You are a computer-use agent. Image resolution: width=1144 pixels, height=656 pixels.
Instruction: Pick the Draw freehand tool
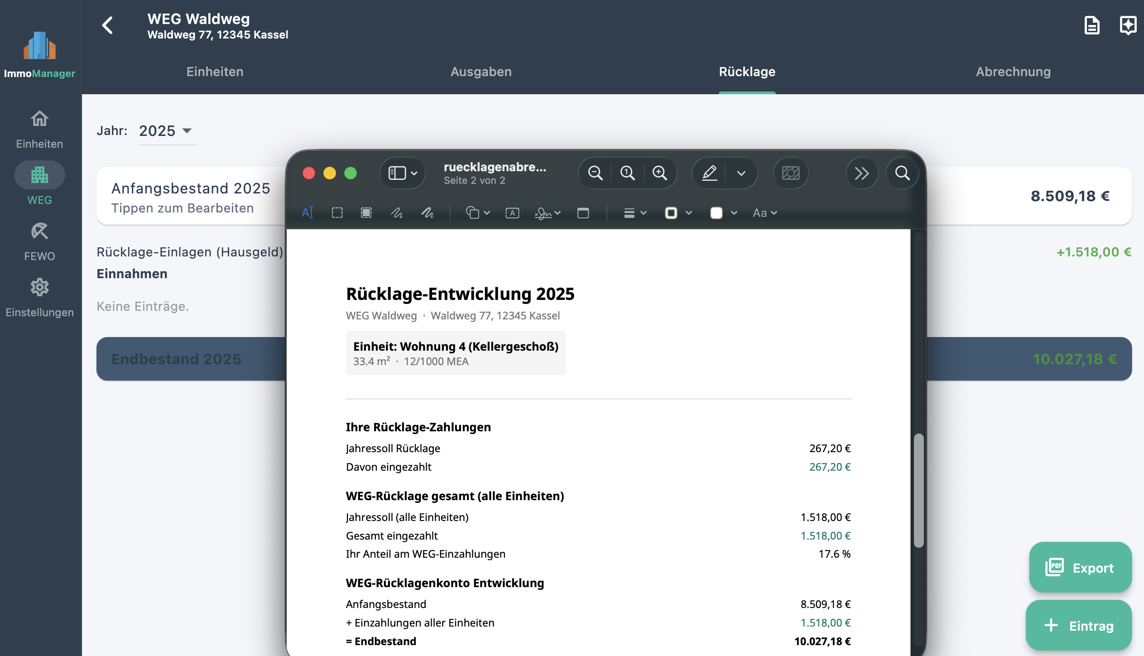pyautogui.click(x=428, y=212)
